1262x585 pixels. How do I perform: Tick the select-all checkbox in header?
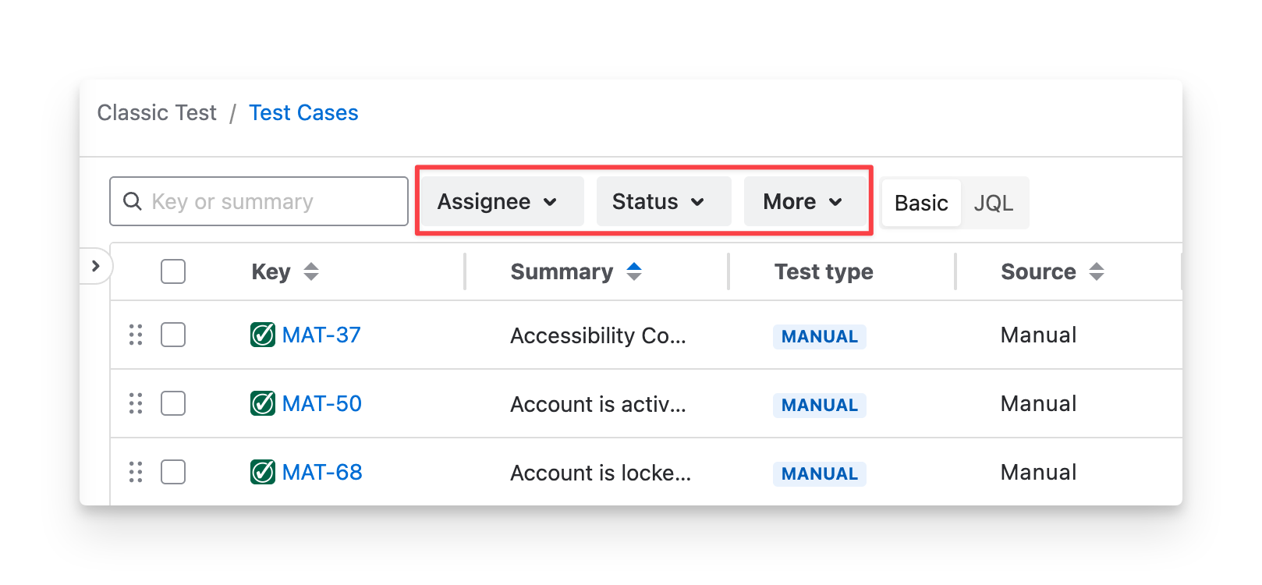coord(173,271)
